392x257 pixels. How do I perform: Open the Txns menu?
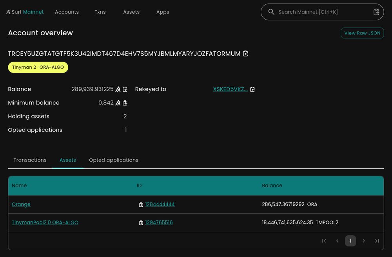[x=100, y=12]
